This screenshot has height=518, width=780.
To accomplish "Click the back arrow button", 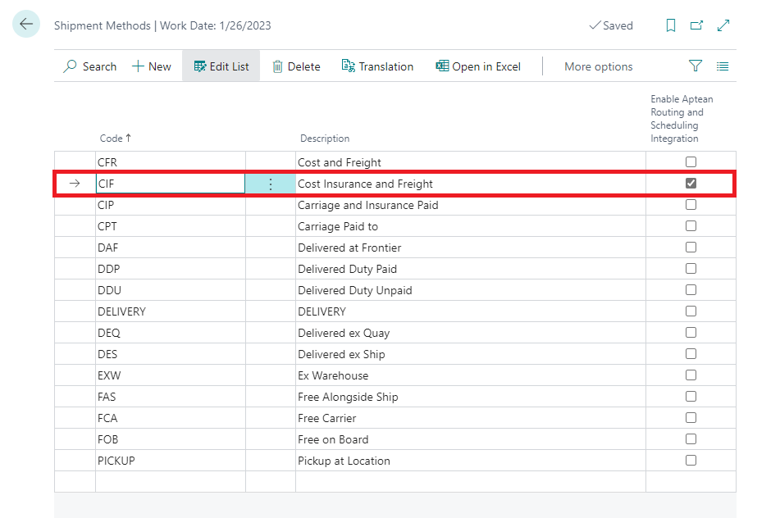I will pos(26,24).
